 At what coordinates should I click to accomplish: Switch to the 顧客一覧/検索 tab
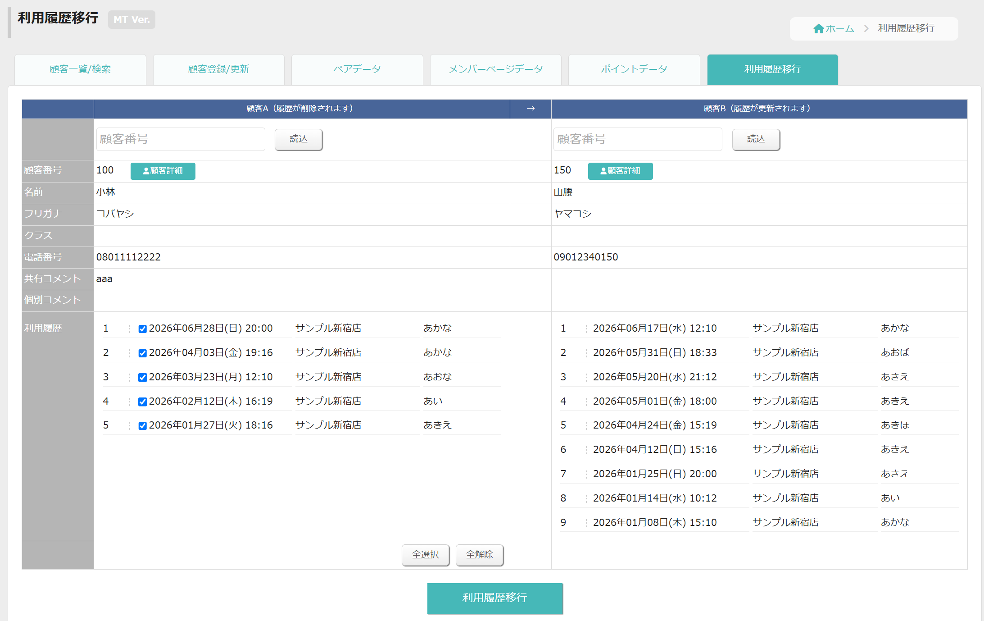click(80, 69)
